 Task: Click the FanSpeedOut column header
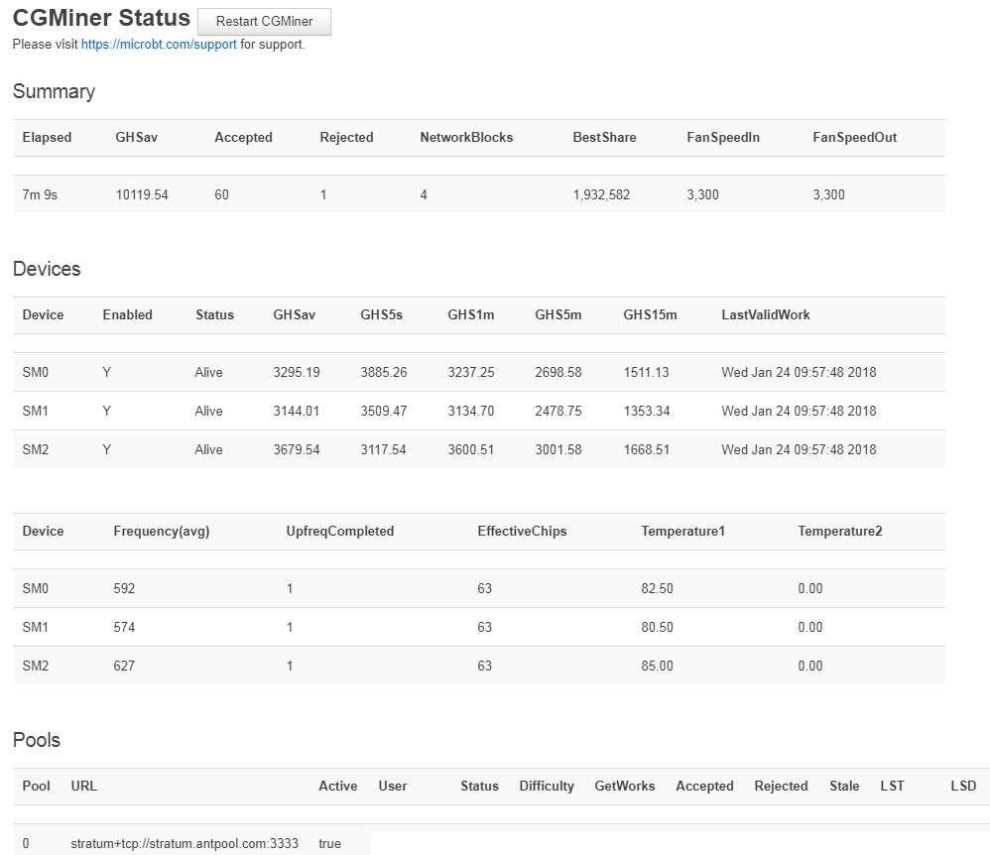(854, 137)
